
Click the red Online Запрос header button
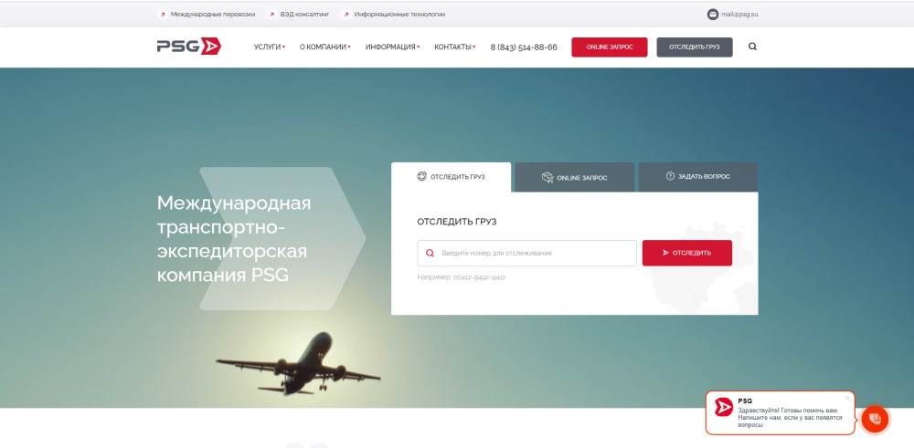click(x=609, y=47)
